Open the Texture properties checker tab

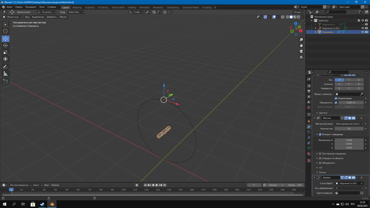[x=309, y=160]
